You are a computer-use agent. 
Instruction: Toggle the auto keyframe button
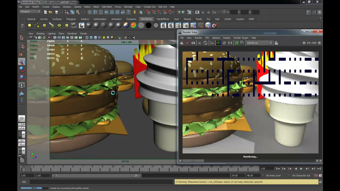click(x=316, y=176)
